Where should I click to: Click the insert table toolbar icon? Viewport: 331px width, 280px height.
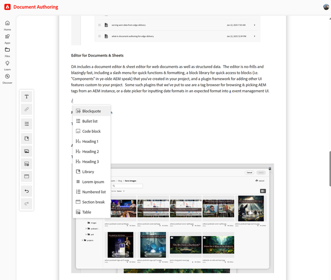point(26,164)
